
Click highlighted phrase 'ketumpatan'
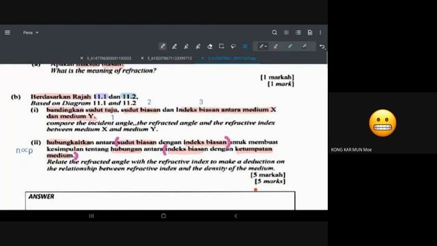253,149
